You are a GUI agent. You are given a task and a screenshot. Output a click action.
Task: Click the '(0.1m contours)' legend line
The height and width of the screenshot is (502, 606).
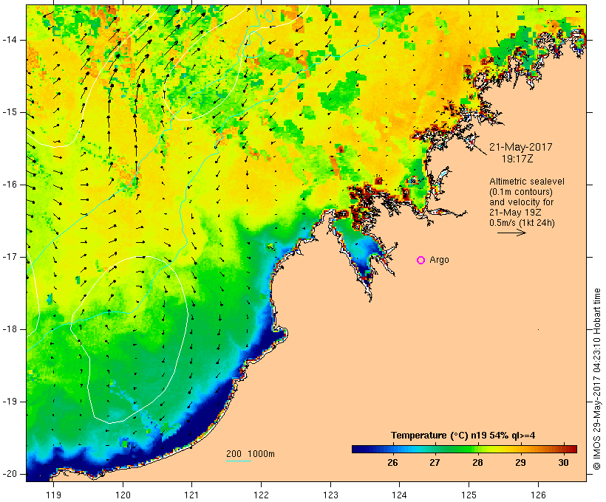[521, 191]
